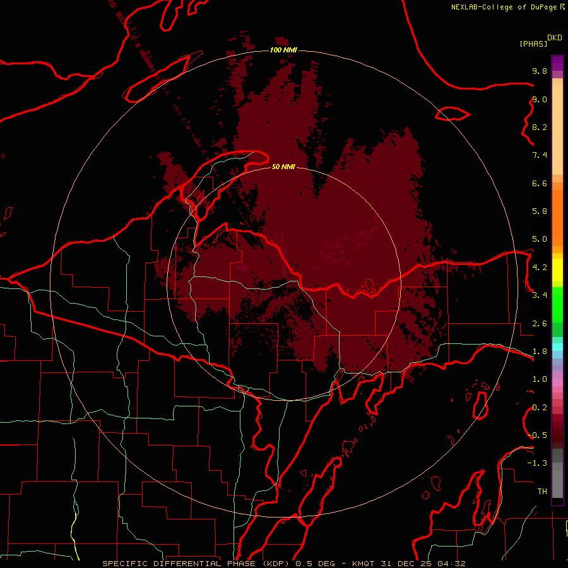This screenshot has height=568, width=568.
Task: Click the cyan segment of the color bar
Action: point(557,347)
